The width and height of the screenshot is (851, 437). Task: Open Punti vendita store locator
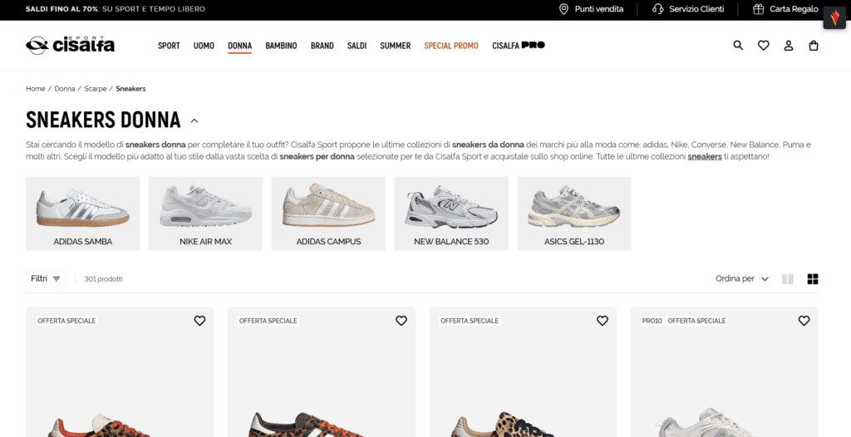click(x=591, y=9)
